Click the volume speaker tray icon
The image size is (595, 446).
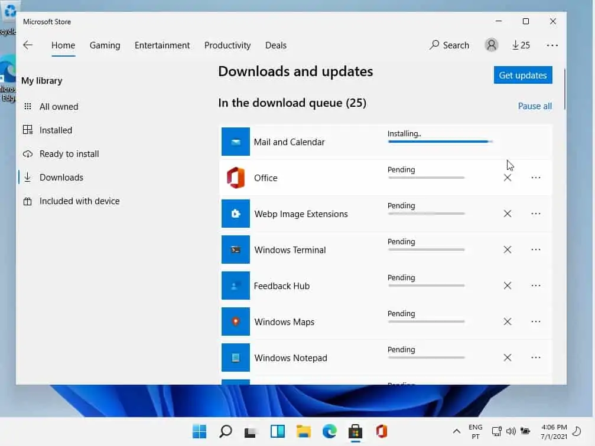[x=511, y=431]
